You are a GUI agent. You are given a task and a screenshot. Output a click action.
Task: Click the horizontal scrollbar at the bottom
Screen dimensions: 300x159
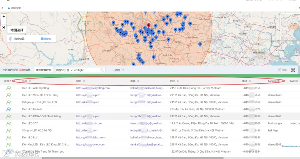point(133,158)
